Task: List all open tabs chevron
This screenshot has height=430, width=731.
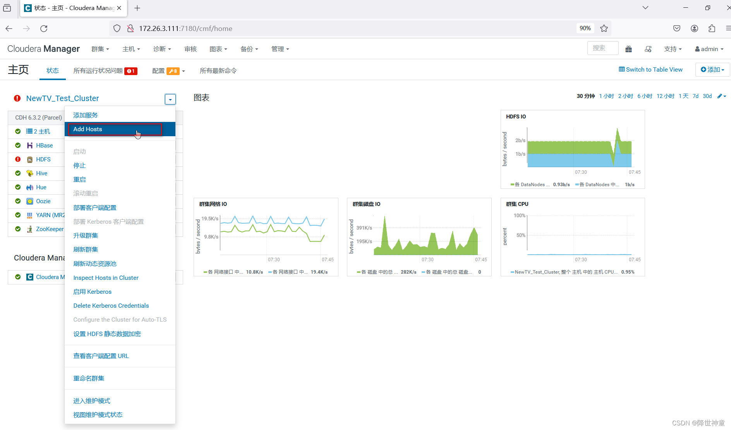Action: pyautogui.click(x=645, y=8)
